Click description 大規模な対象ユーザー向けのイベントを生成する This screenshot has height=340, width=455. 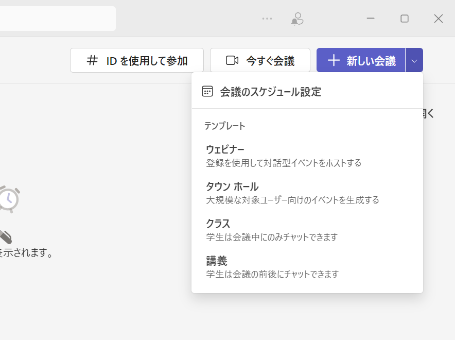tap(292, 200)
